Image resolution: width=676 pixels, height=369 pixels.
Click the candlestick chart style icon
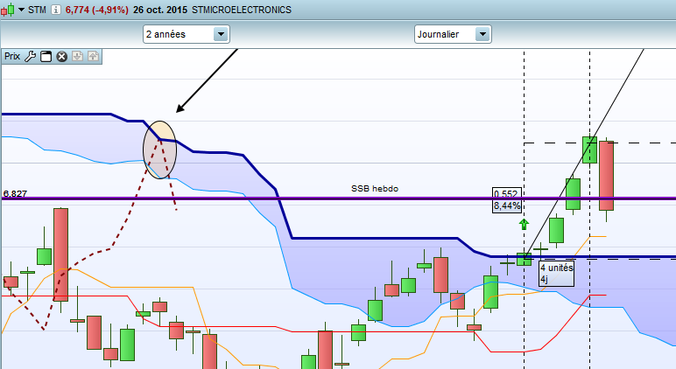tap(7, 10)
